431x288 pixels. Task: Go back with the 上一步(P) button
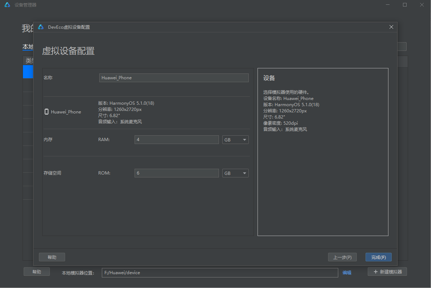[342, 257]
